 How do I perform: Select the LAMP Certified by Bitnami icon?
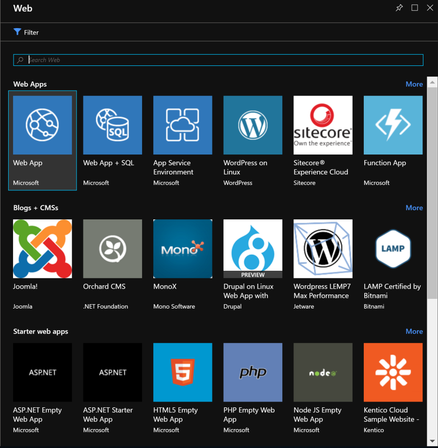pyautogui.click(x=393, y=249)
